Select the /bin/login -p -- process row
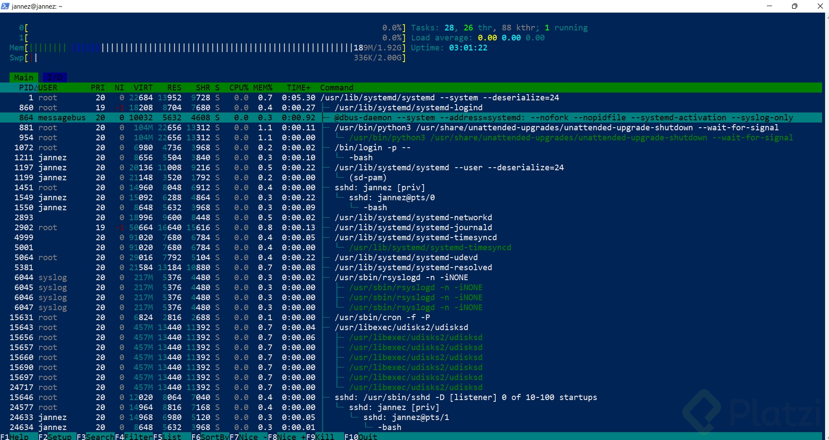829x440 pixels. pos(411,148)
